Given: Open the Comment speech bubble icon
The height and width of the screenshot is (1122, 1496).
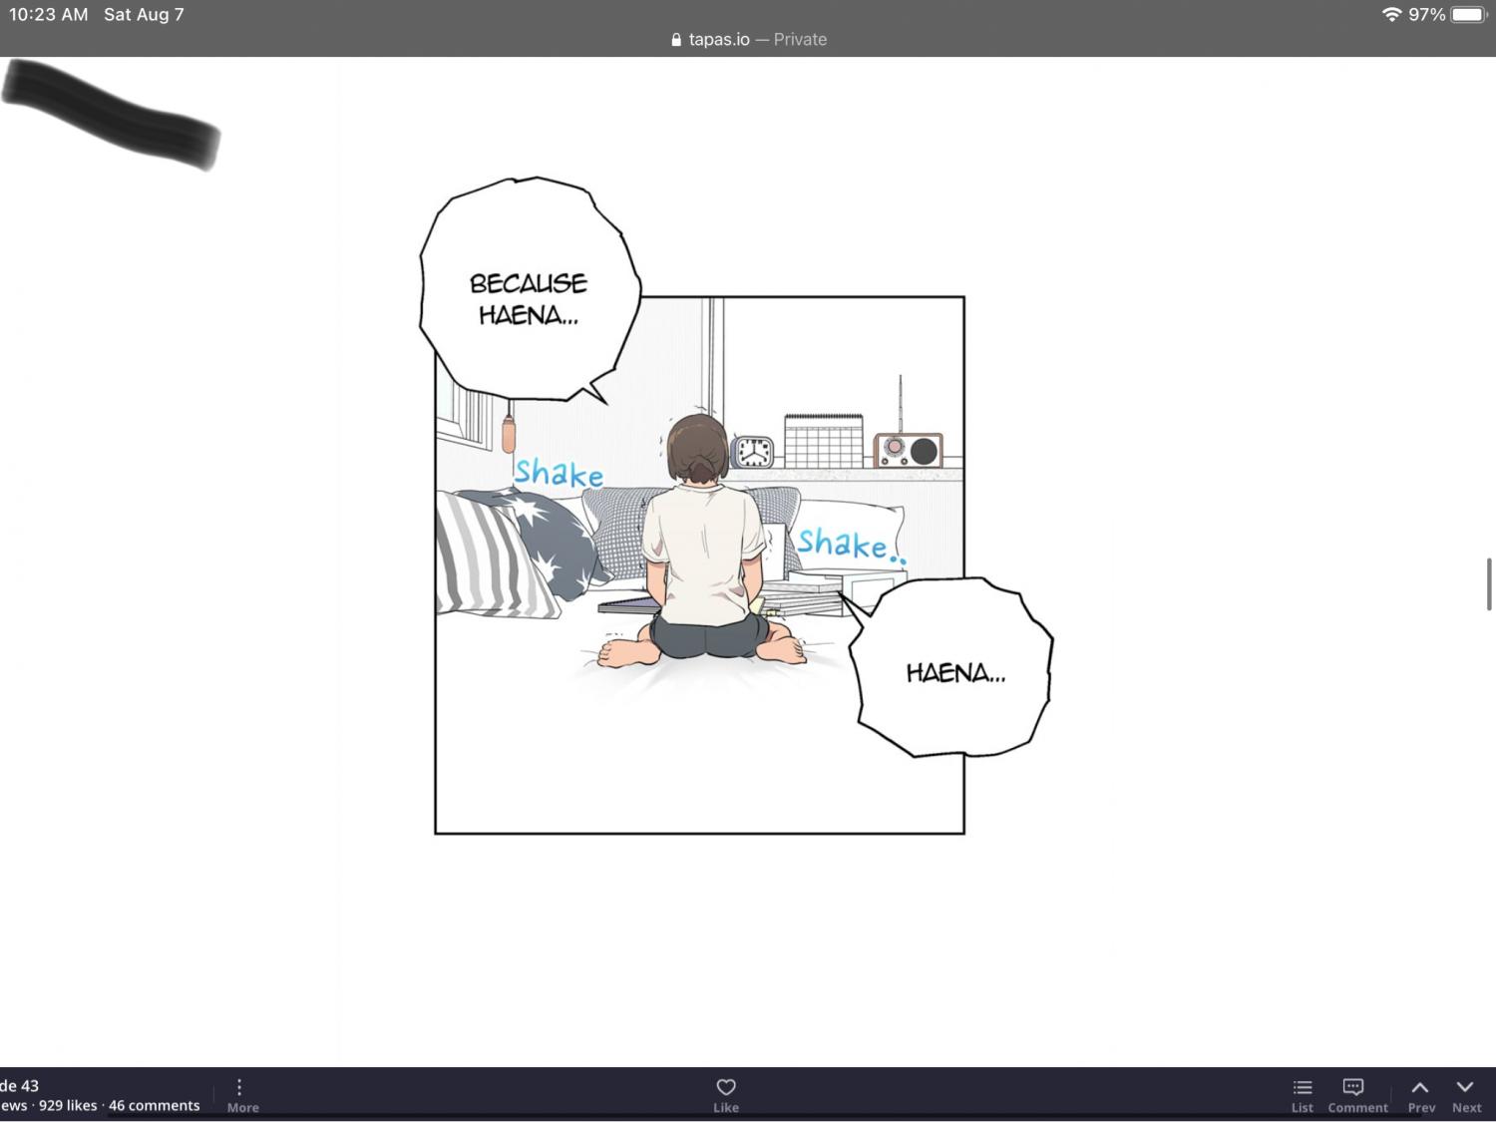Looking at the screenshot, I should point(1353,1087).
